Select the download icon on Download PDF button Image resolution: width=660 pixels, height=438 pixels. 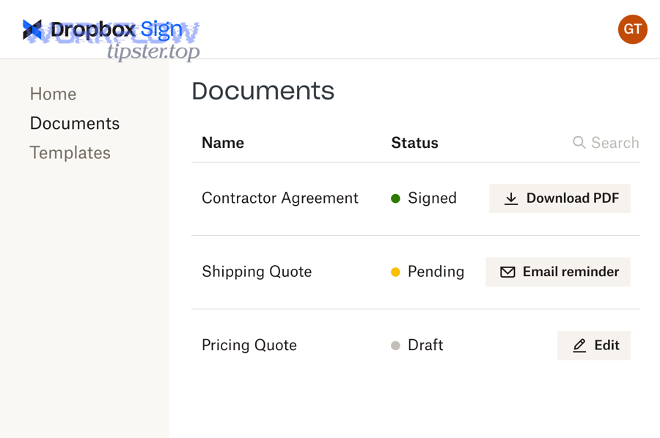pyautogui.click(x=510, y=198)
